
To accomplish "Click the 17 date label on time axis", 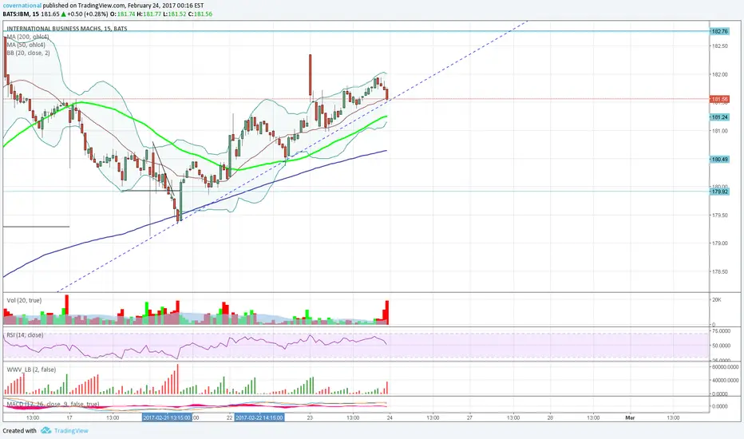I will click(69, 417).
